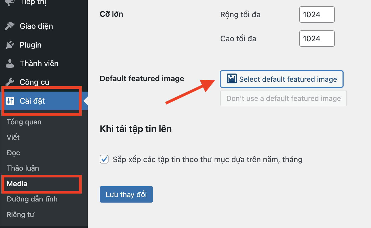Click the Cài đặt sliders icon
This screenshot has height=228, width=371.
[x=10, y=101]
